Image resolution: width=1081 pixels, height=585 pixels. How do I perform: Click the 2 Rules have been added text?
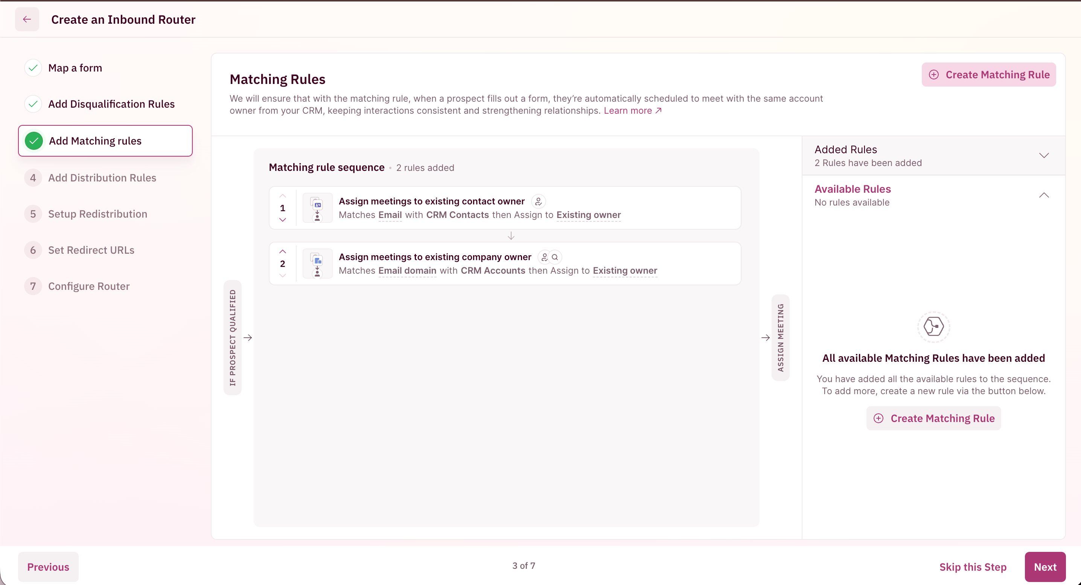point(868,163)
